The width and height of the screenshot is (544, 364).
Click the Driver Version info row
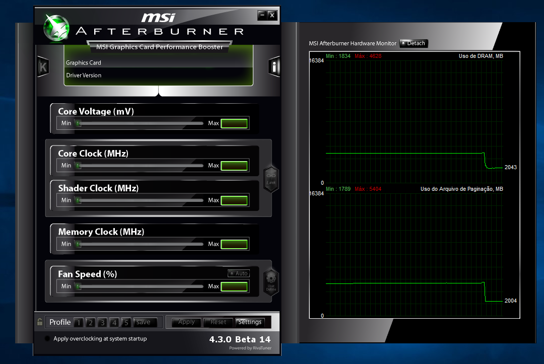click(158, 75)
